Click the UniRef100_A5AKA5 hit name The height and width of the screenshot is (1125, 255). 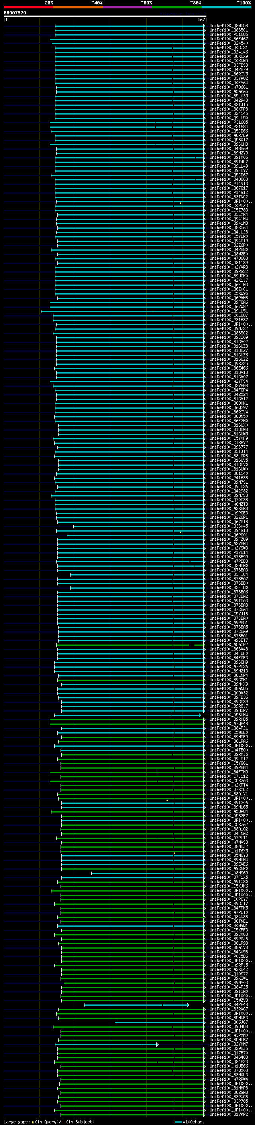point(229,92)
